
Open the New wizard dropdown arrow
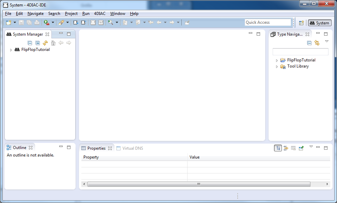[15, 22]
